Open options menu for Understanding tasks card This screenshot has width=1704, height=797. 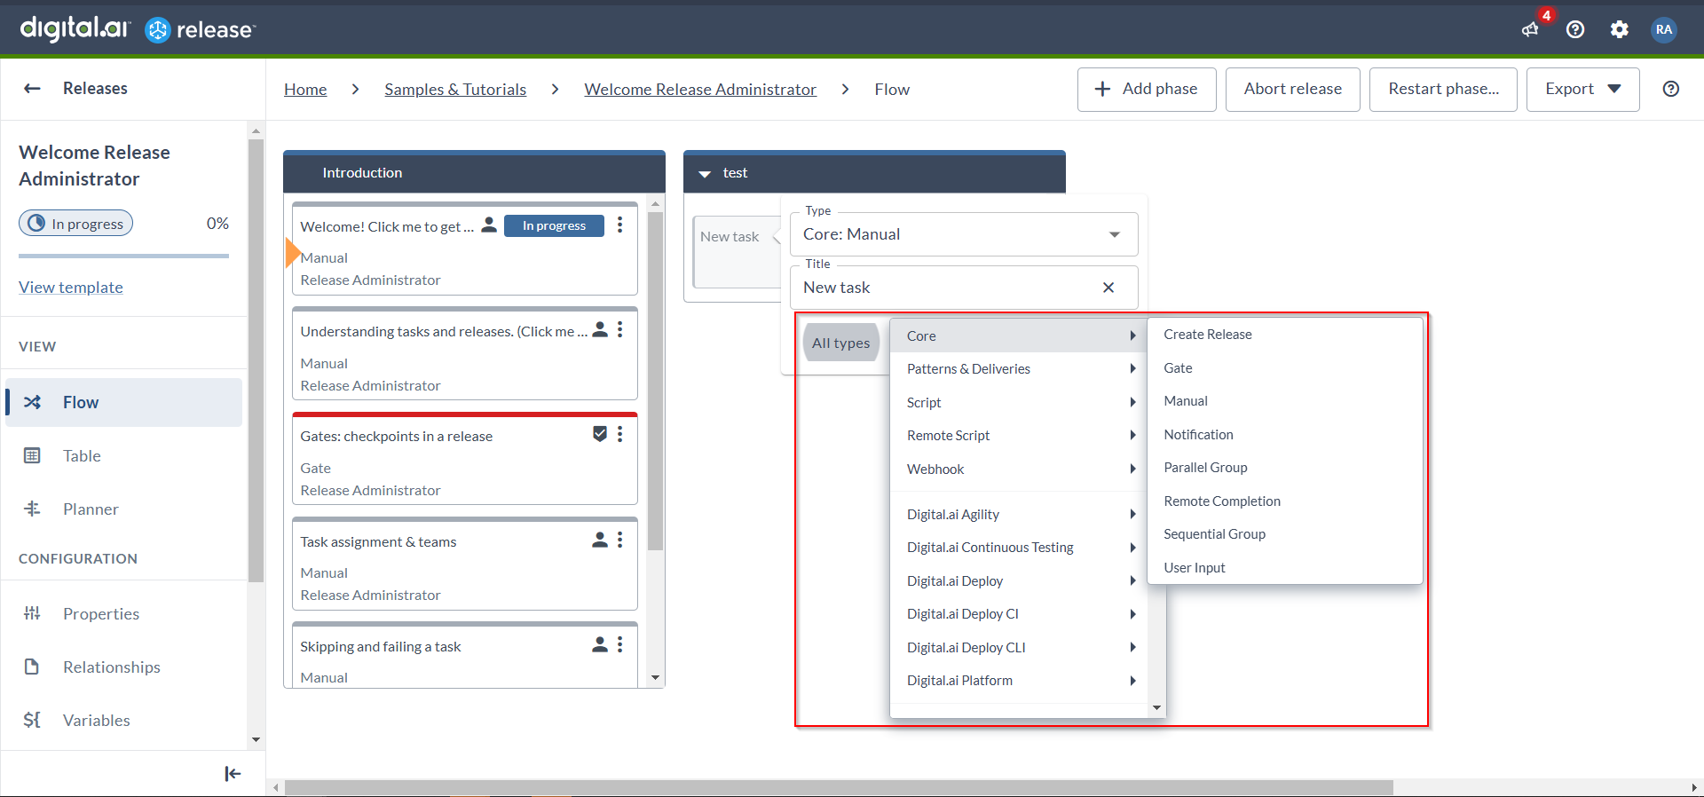pyautogui.click(x=620, y=330)
